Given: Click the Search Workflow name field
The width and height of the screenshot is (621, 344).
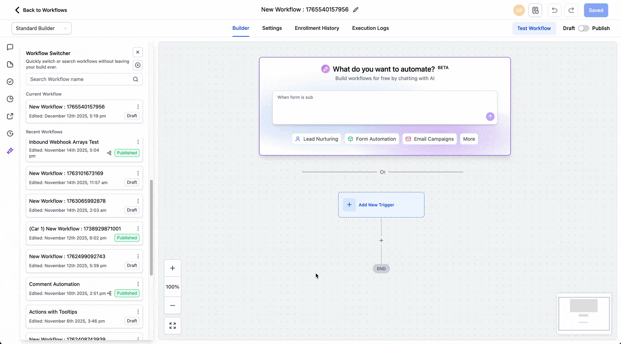Looking at the screenshot, I should click(80, 79).
